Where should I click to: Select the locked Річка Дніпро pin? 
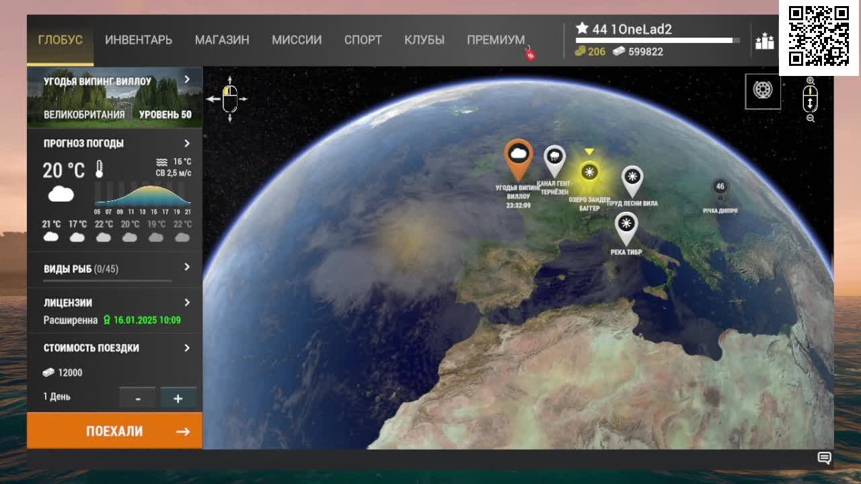(720, 189)
